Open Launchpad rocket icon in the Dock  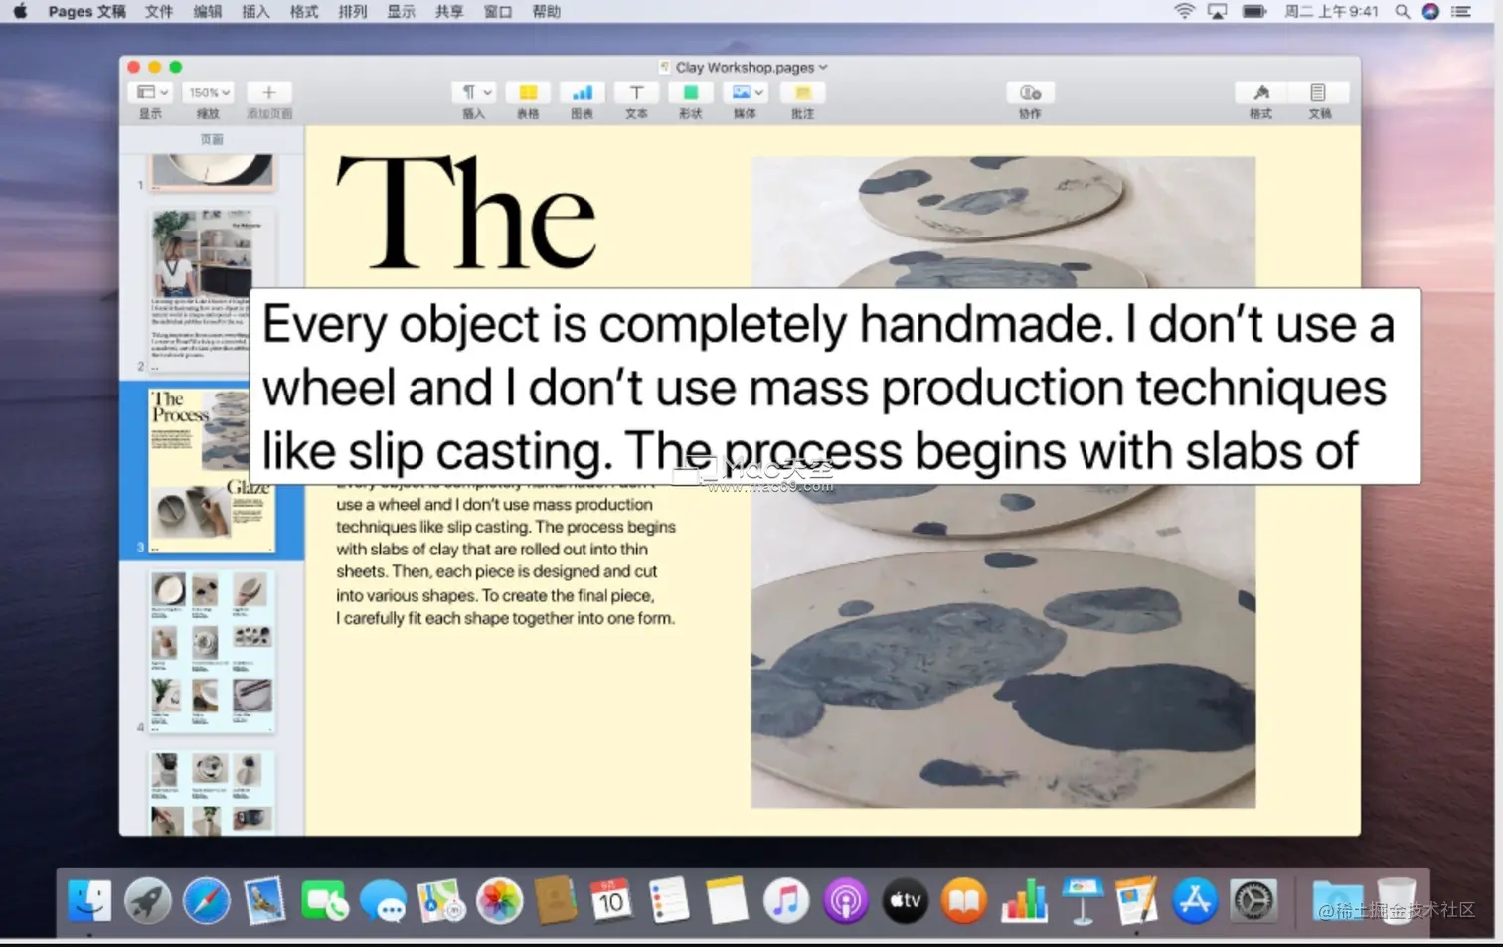coord(148,901)
